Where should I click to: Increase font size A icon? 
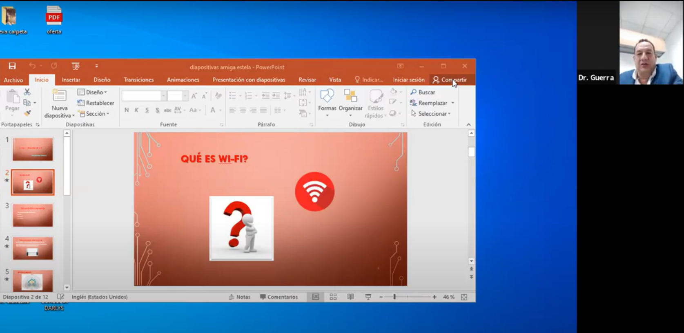tap(194, 96)
